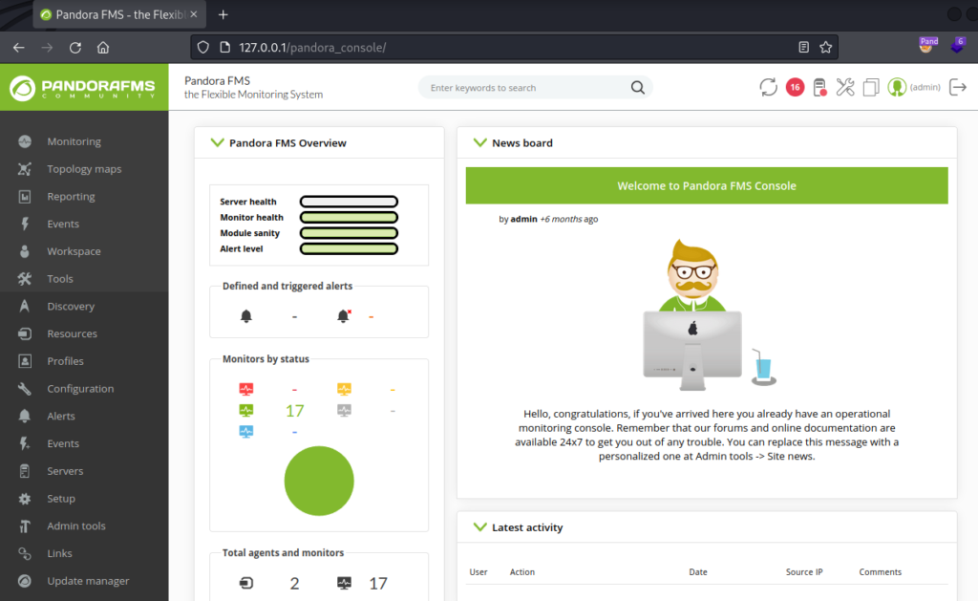Image resolution: width=978 pixels, height=601 pixels.
Task: Open the Discovery menu item
Action: tap(71, 307)
